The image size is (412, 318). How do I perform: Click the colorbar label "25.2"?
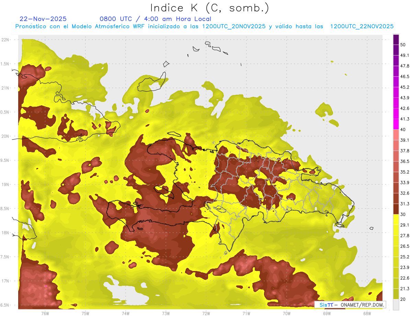coord(404,257)
